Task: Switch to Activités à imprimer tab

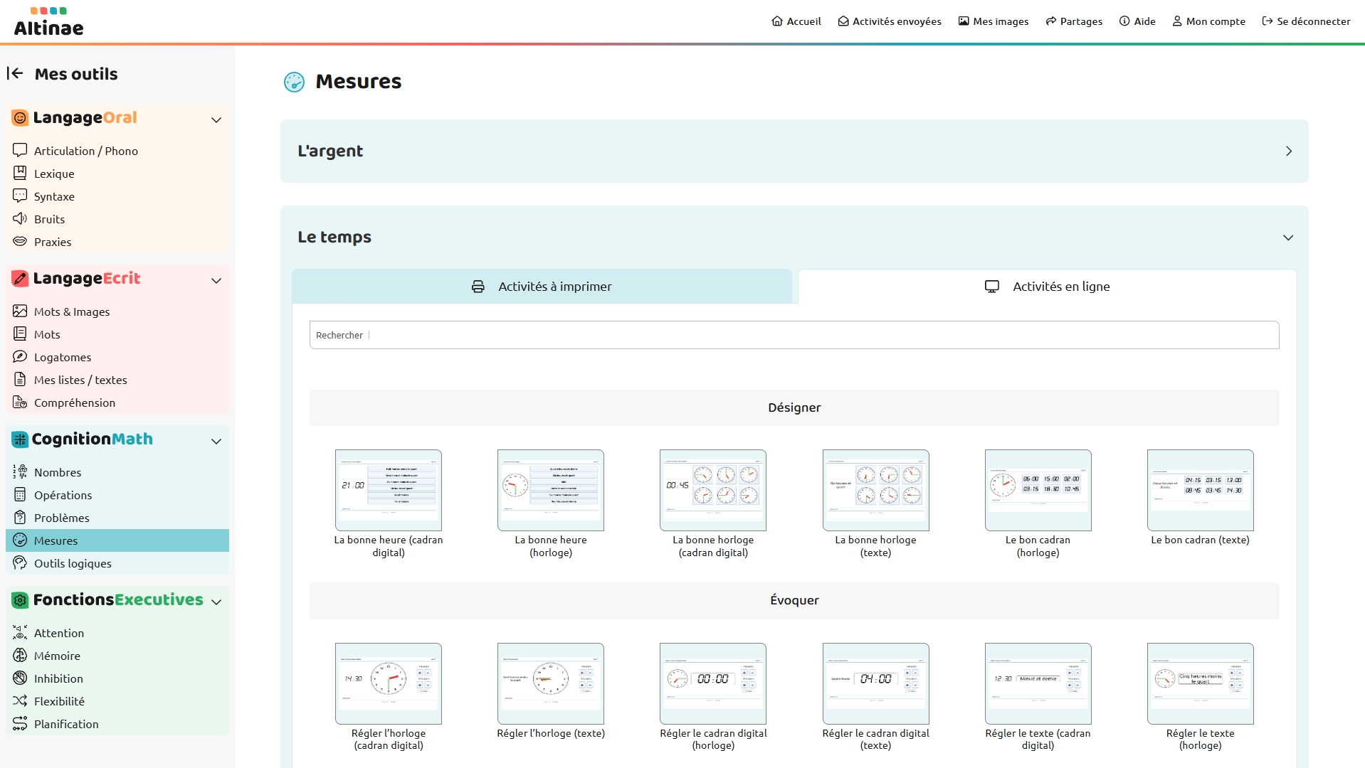Action: point(542,287)
